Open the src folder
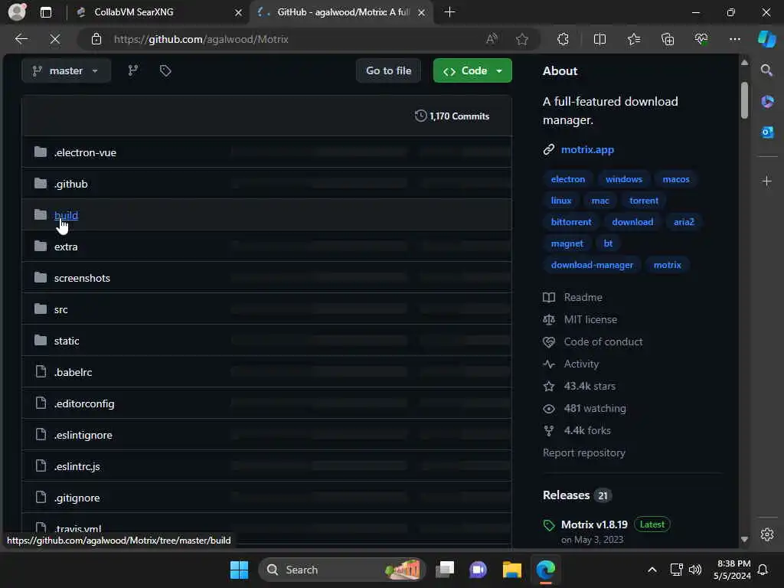784x588 pixels. pyautogui.click(x=61, y=309)
